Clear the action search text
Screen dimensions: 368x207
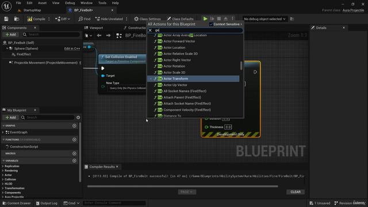[x=150, y=30]
